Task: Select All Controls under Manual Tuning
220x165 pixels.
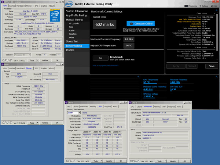Action: point(74,23)
